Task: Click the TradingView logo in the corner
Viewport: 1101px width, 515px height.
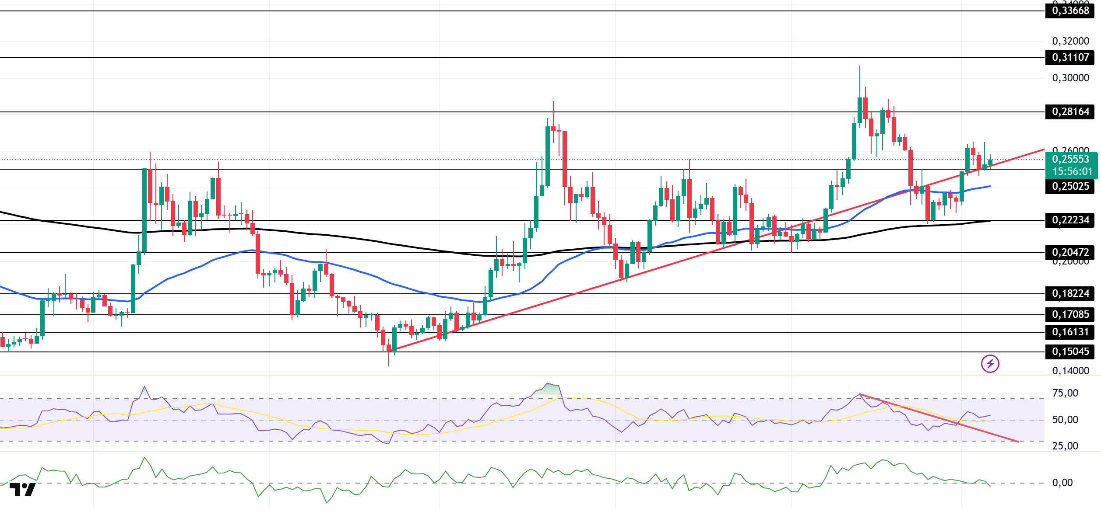Action: pyautogui.click(x=22, y=490)
